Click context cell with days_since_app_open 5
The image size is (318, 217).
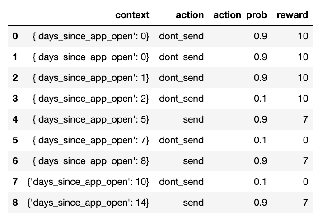91,119
